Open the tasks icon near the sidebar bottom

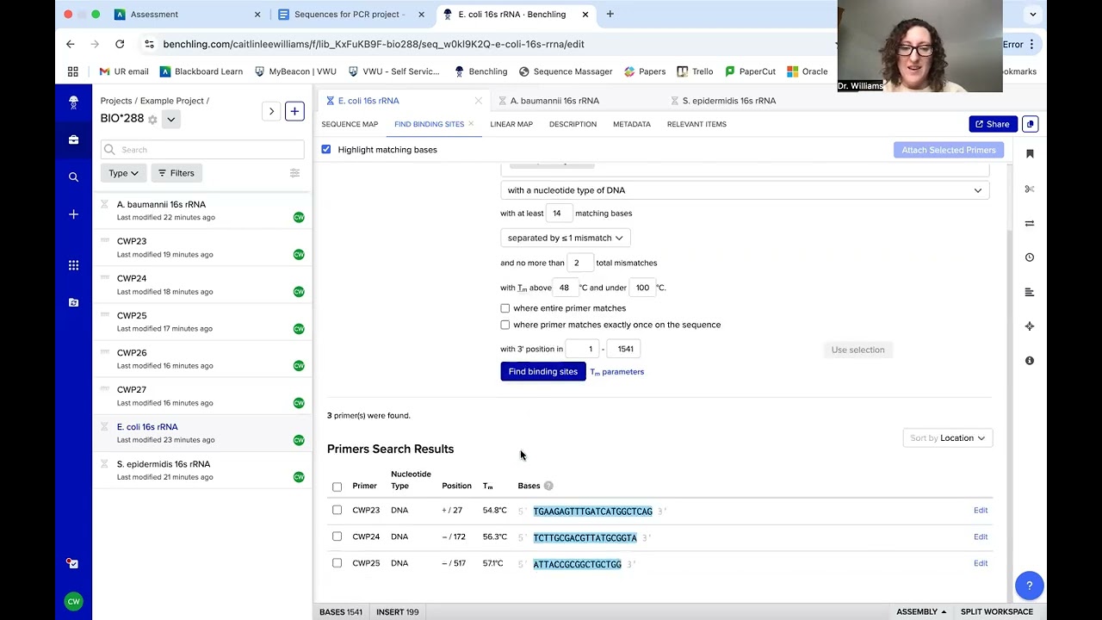tap(73, 563)
